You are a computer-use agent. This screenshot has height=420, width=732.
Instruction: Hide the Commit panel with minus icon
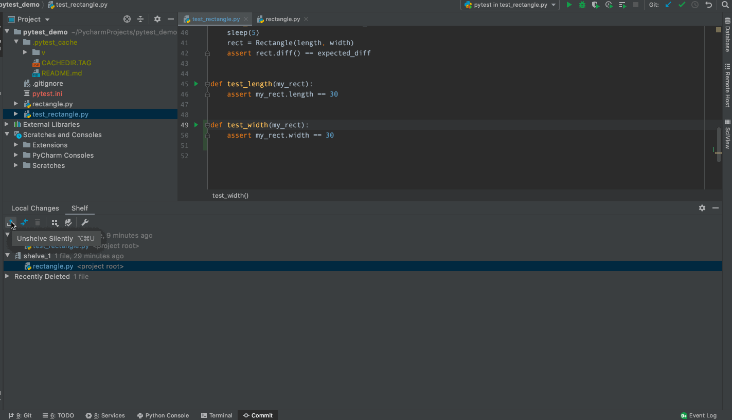pyautogui.click(x=716, y=208)
